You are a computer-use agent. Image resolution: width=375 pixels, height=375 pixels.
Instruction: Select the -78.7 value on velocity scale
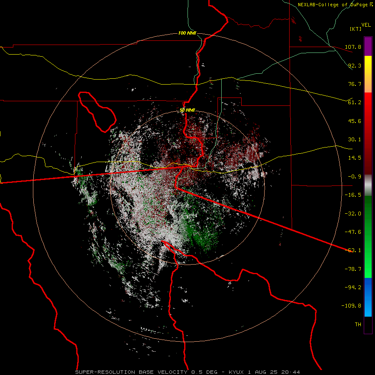pos(353,269)
